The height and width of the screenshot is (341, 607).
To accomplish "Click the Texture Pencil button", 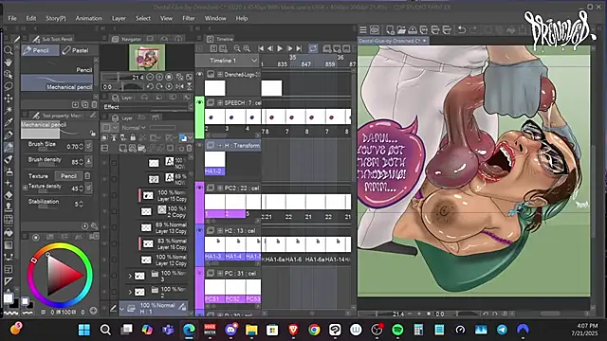I will coord(68,176).
